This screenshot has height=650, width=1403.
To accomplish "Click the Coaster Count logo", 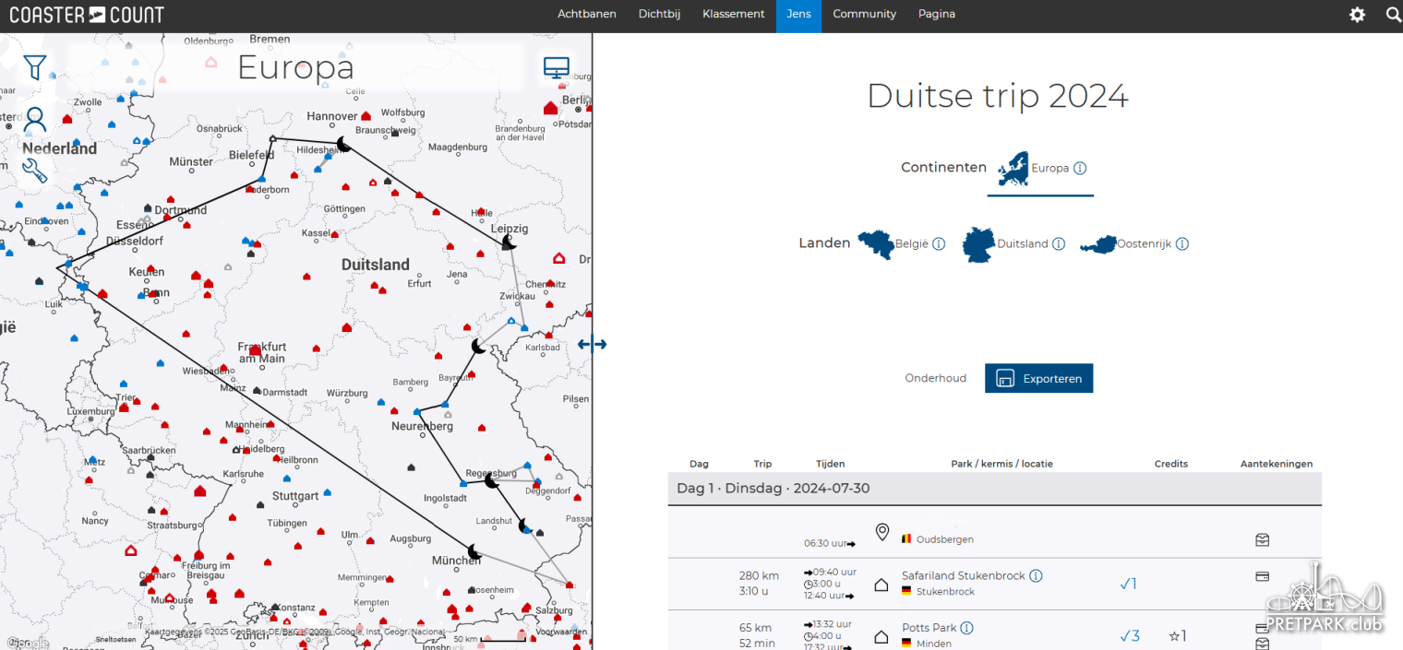I will pos(87,15).
